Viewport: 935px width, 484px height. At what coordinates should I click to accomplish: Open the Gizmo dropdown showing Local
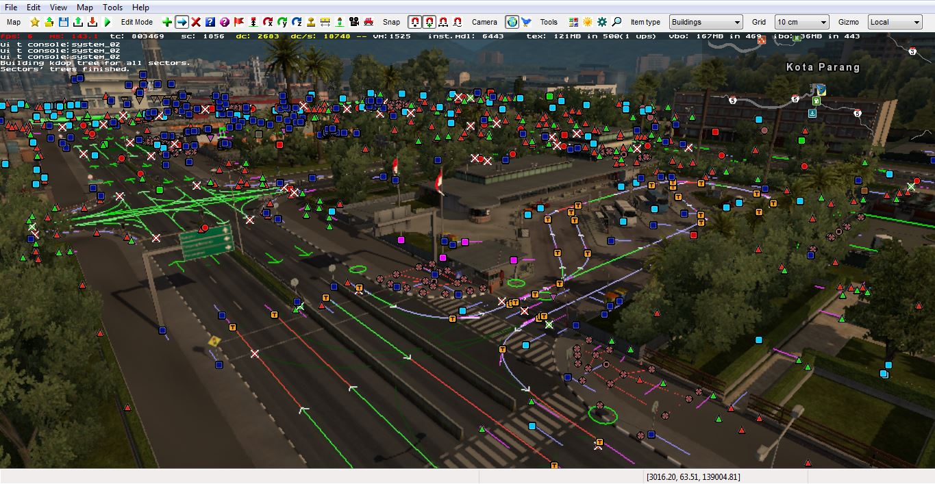click(x=895, y=22)
